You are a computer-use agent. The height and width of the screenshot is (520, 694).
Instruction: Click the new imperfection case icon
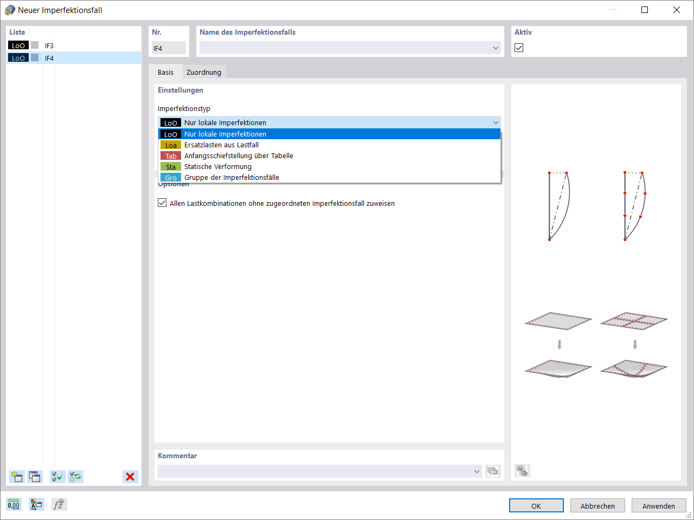coord(17,477)
